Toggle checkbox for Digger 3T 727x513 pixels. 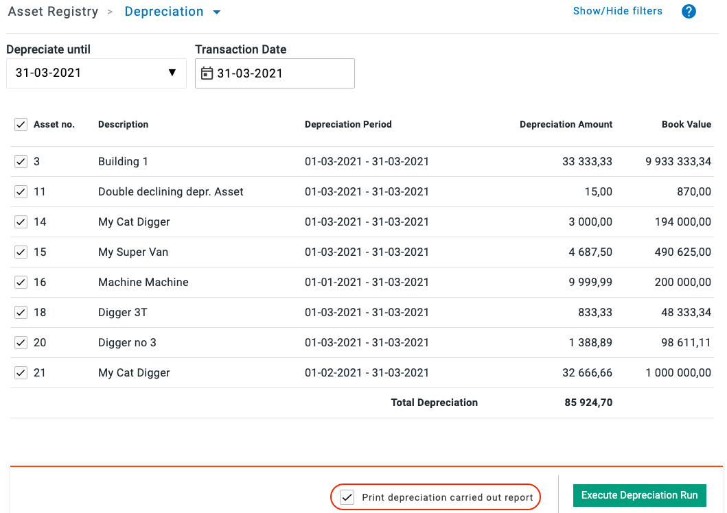click(x=21, y=313)
